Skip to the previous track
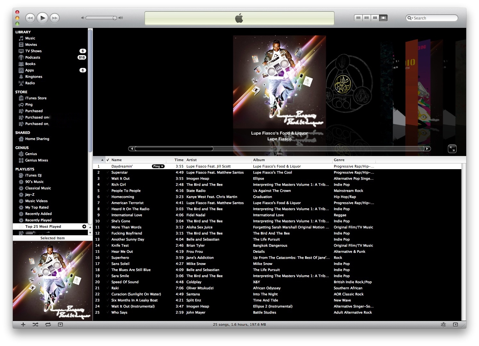Image resolution: width=479 pixels, height=346 pixels. (30, 18)
